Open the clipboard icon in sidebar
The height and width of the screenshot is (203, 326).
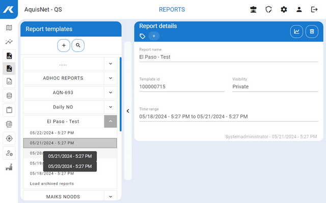9,109
